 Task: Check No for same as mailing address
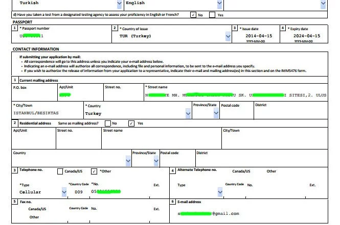click(x=108, y=123)
